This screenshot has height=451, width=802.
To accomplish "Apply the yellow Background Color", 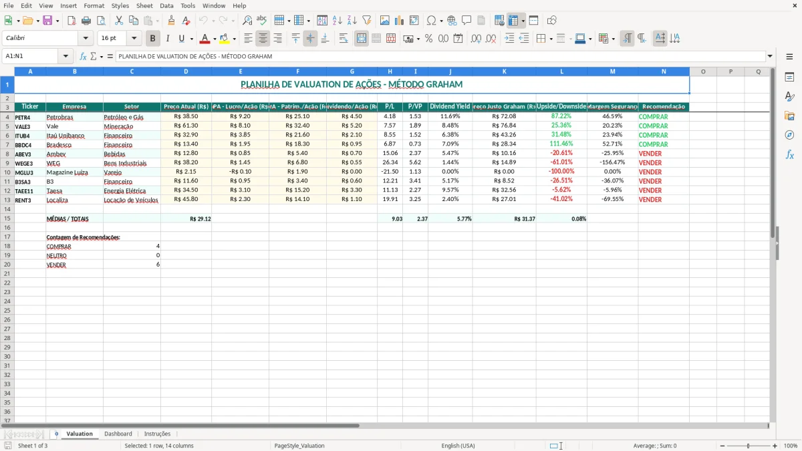I will [x=225, y=39].
